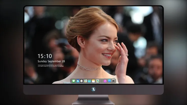Open the Camera app in the dock
187x105 pixels.
[113, 81]
